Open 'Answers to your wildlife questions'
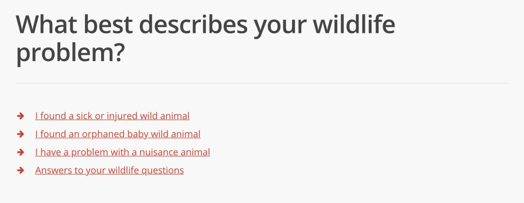This screenshot has height=203, width=524. pos(109,171)
